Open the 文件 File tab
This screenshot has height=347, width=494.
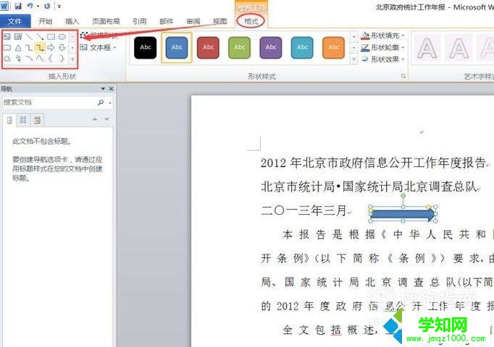pyautogui.click(x=14, y=22)
